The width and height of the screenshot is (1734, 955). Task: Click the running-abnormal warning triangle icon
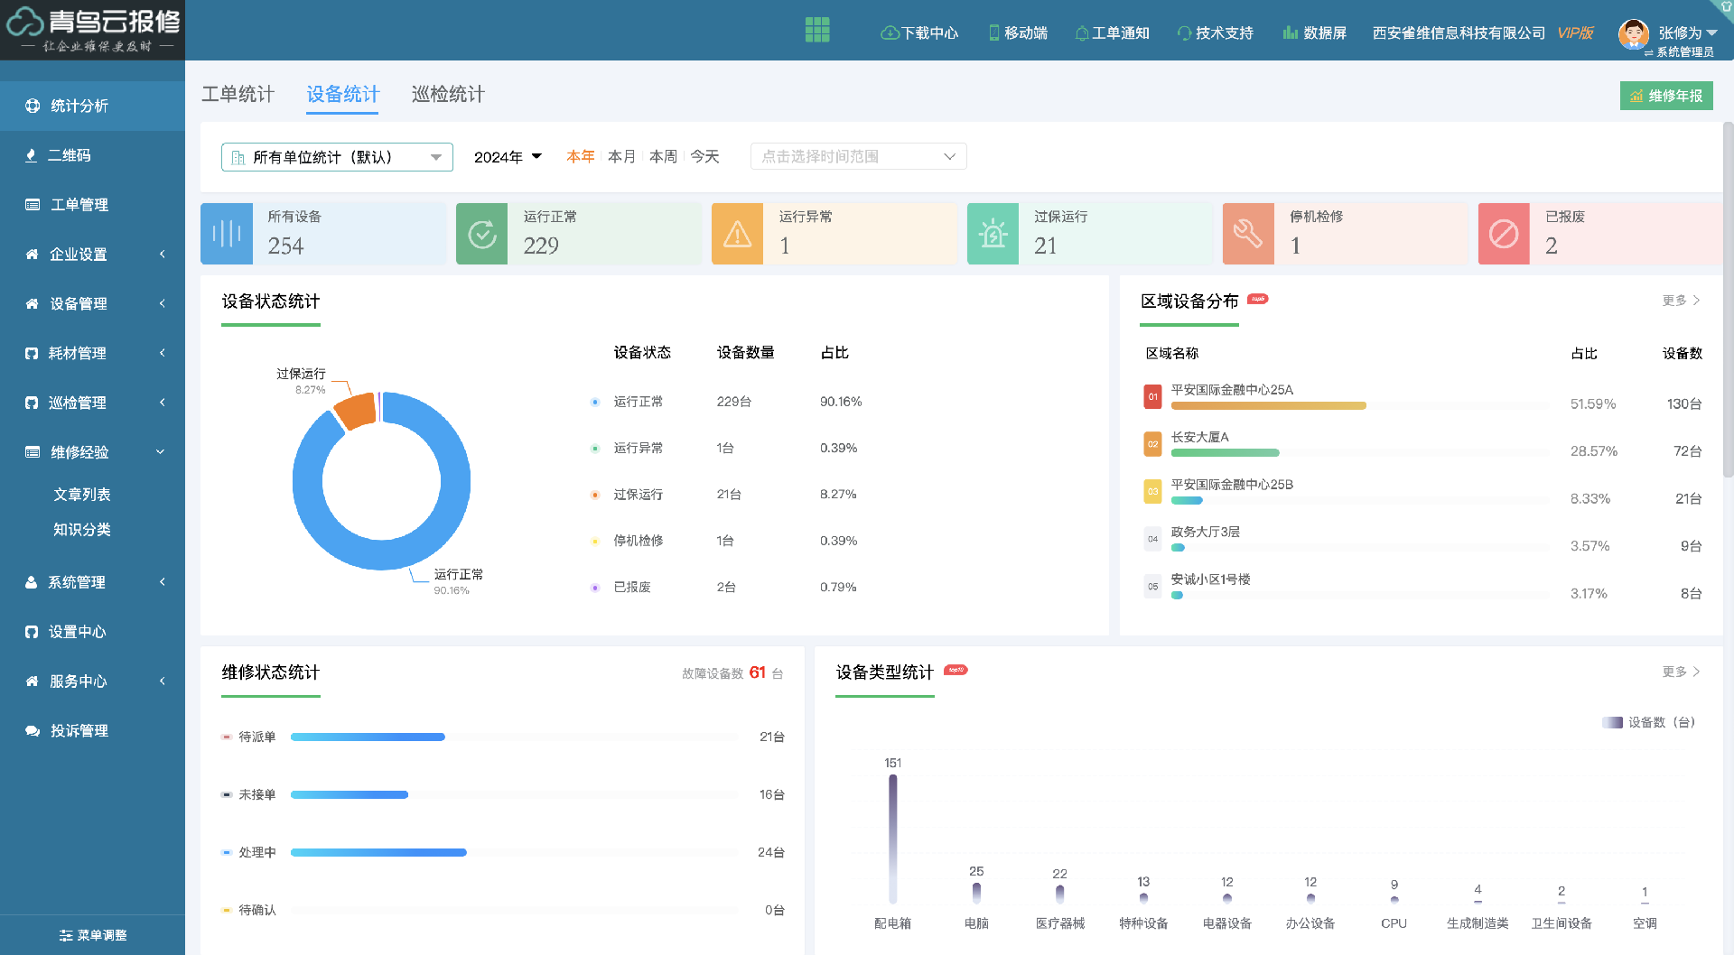(737, 235)
